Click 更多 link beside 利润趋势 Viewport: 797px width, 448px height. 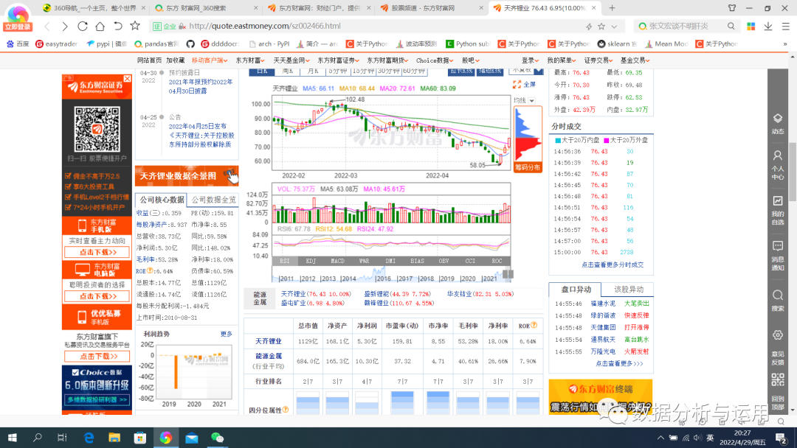(227, 334)
